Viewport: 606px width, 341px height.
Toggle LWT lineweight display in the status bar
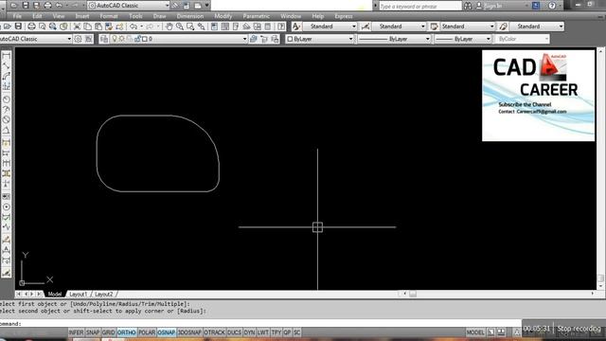[x=263, y=332]
